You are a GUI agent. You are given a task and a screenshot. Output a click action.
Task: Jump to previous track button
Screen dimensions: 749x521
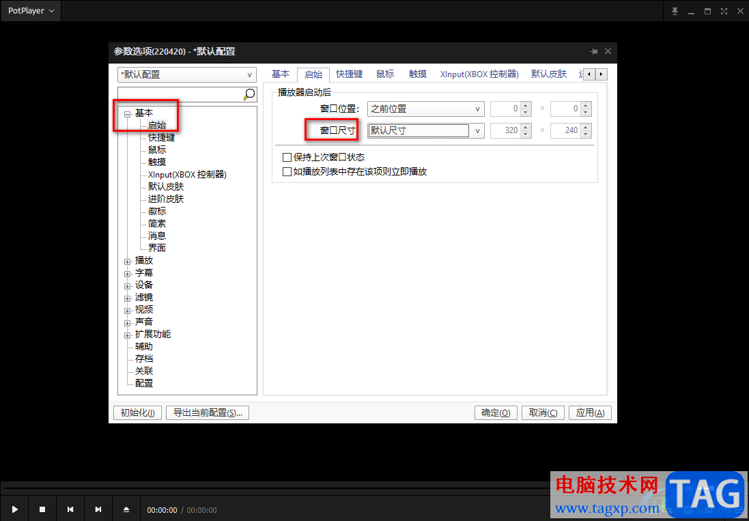pyautogui.click(x=70, y=509)
